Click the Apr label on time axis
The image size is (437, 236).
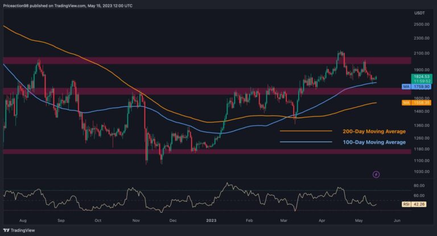point(322,221)
